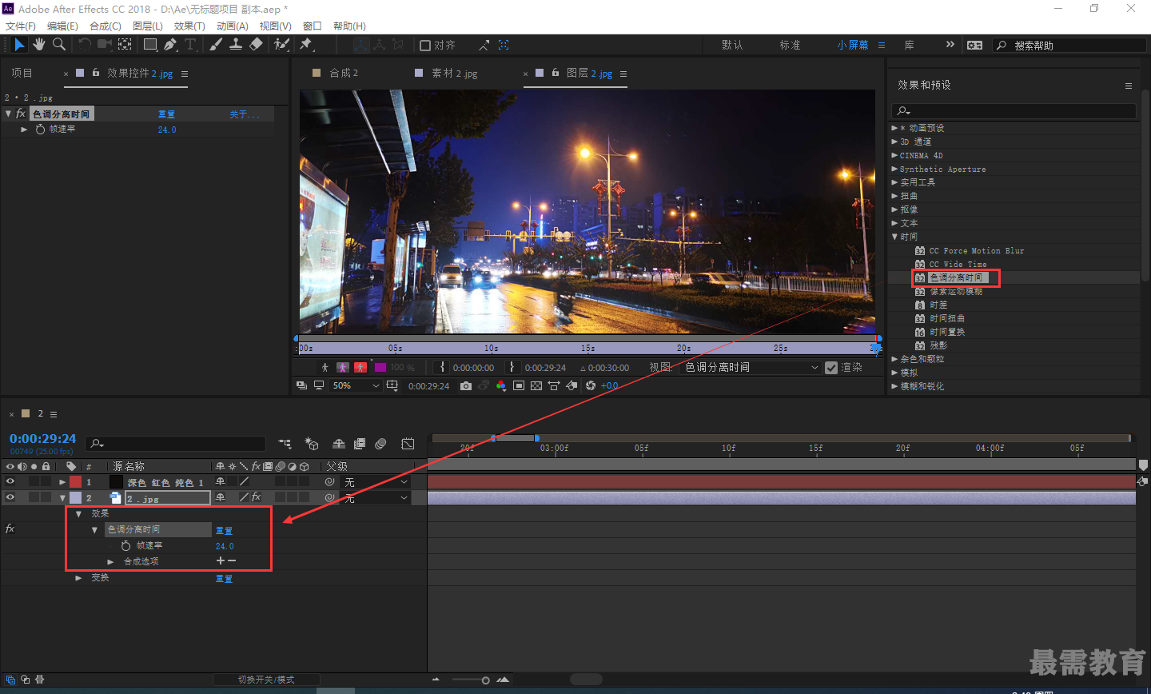1151x694 pixels.
Task: Select the Pen tool
Action: point(170,45)
